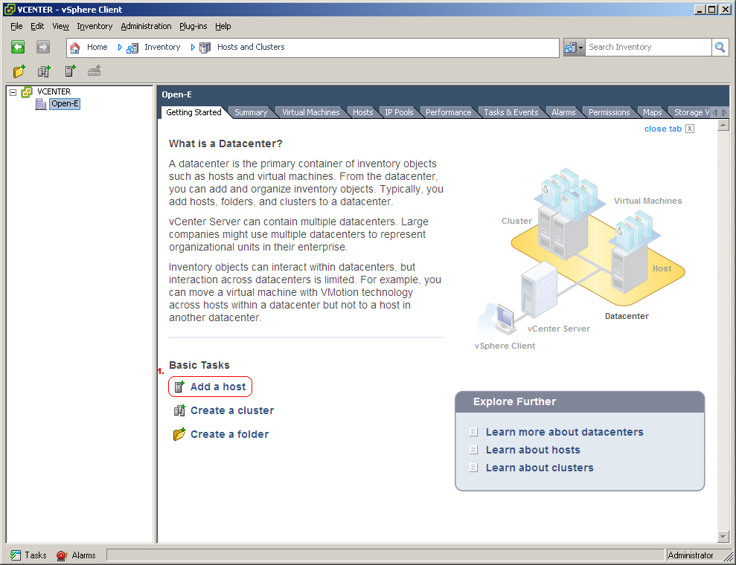
Task: Open the View menu
Action: [x=60, y=26]
